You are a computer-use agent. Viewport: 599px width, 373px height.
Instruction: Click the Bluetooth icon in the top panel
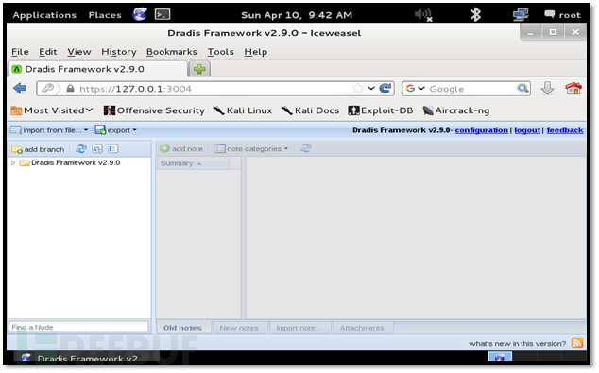click(x=475, y=15)
